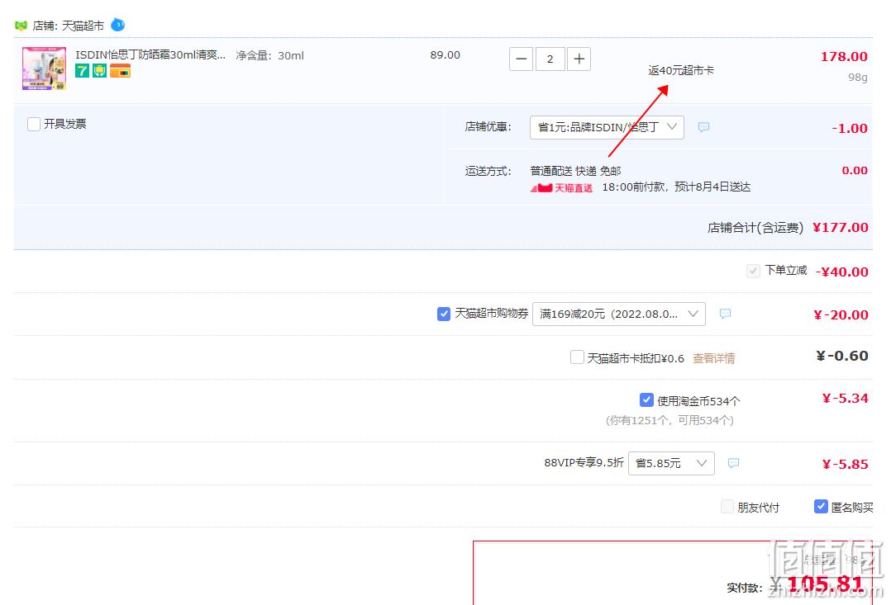Enable 天猫超市卡抵扣¥0.6 checkbox
The height and width of the screenshot is (605, 891).
[x=577, y=357]
